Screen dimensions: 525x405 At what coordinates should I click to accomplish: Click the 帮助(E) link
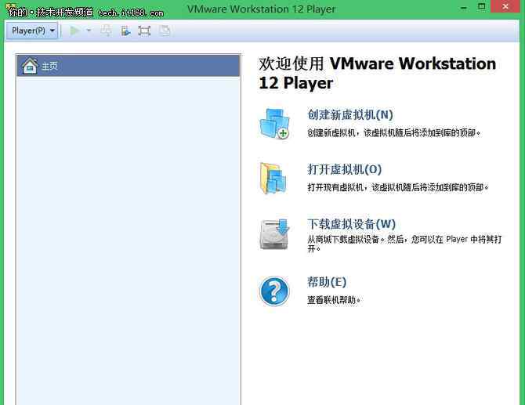coord(327,282)
